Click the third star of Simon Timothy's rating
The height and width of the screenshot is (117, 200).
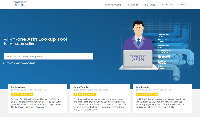point(84,94)
